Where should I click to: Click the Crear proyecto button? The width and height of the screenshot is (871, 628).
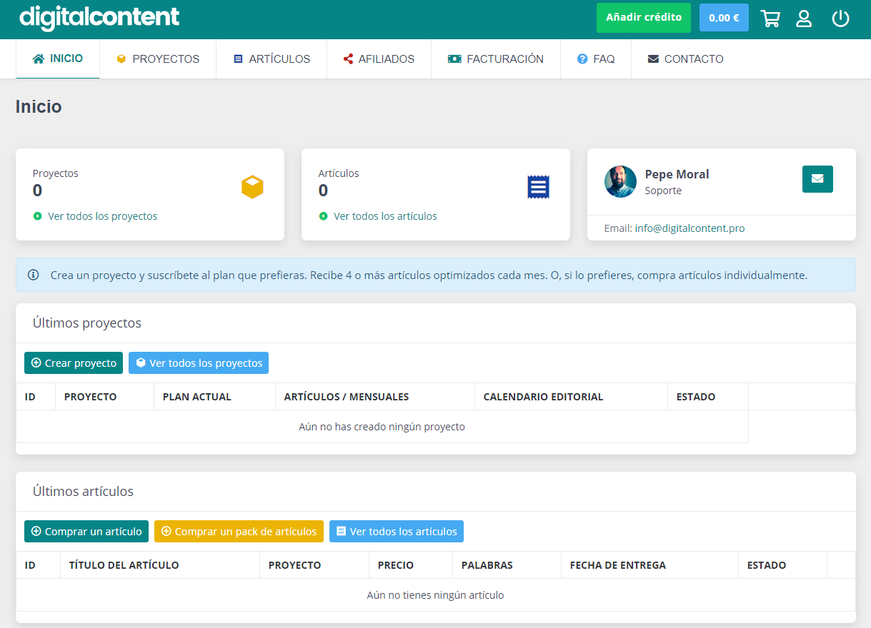(x=74, y=363)
